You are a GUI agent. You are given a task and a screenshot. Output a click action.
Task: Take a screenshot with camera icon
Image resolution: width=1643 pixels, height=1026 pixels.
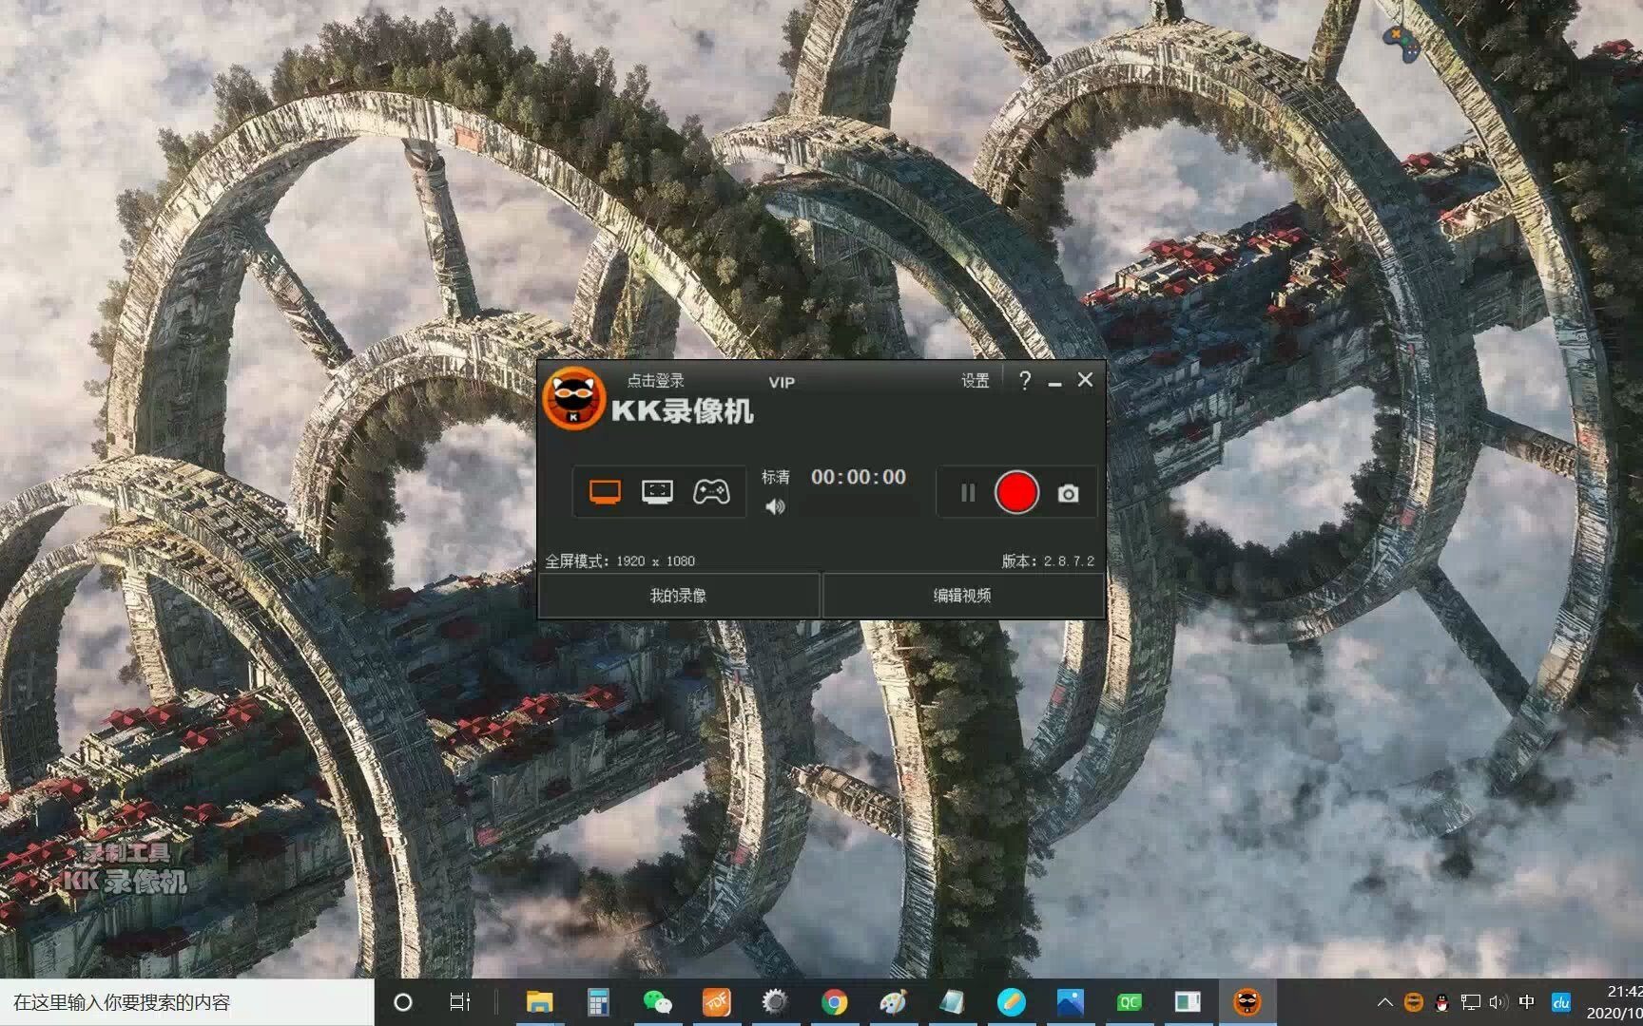(1068, 493)
